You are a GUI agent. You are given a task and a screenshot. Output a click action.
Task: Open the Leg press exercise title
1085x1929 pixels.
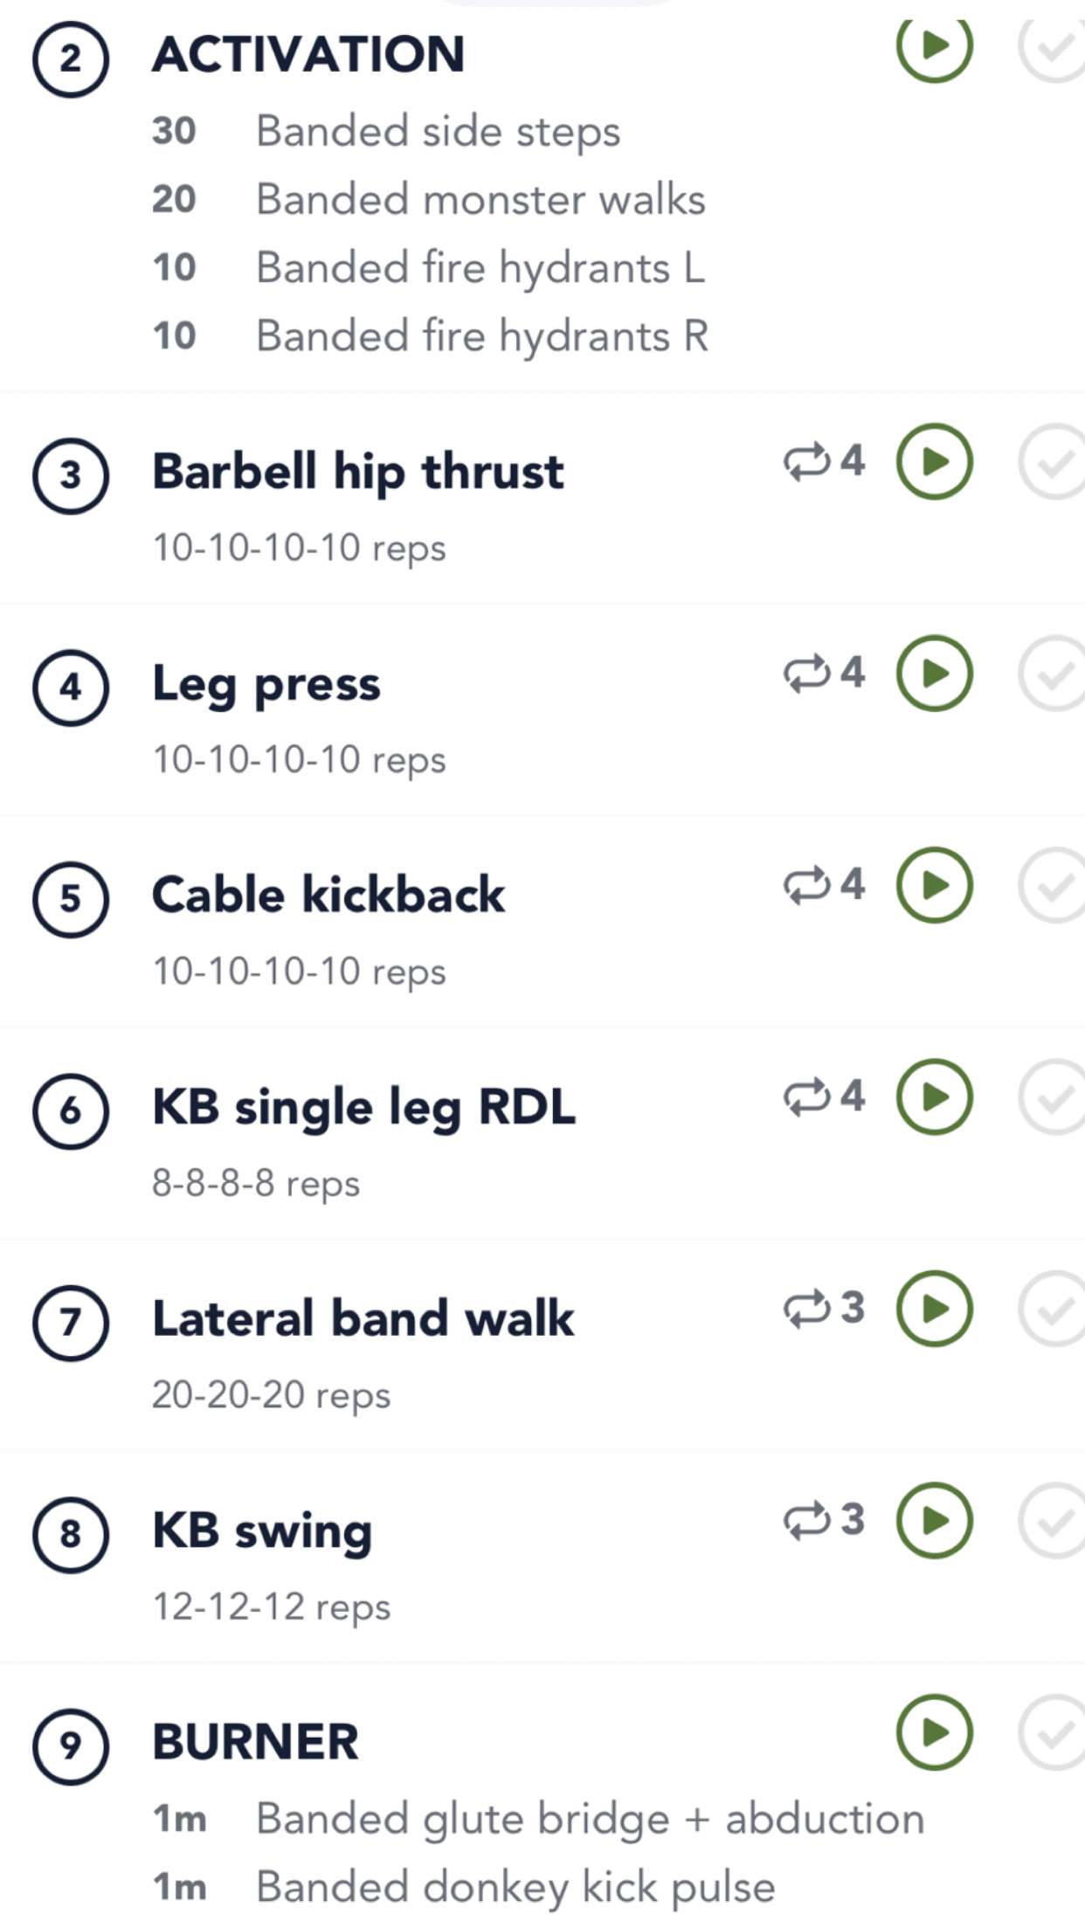pos(266,684)
